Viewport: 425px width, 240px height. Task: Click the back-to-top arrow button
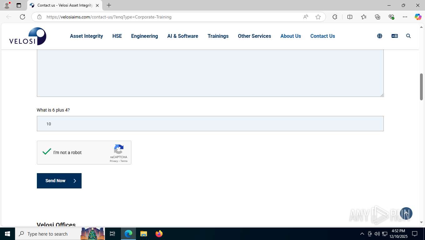coord(406,213)
